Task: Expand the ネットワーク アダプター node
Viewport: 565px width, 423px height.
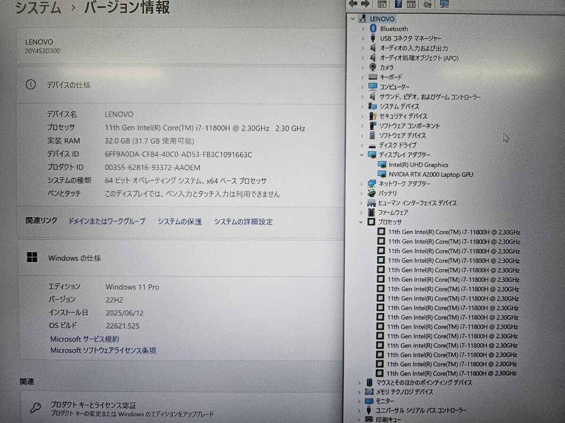Action: click(x=362, y=184)
